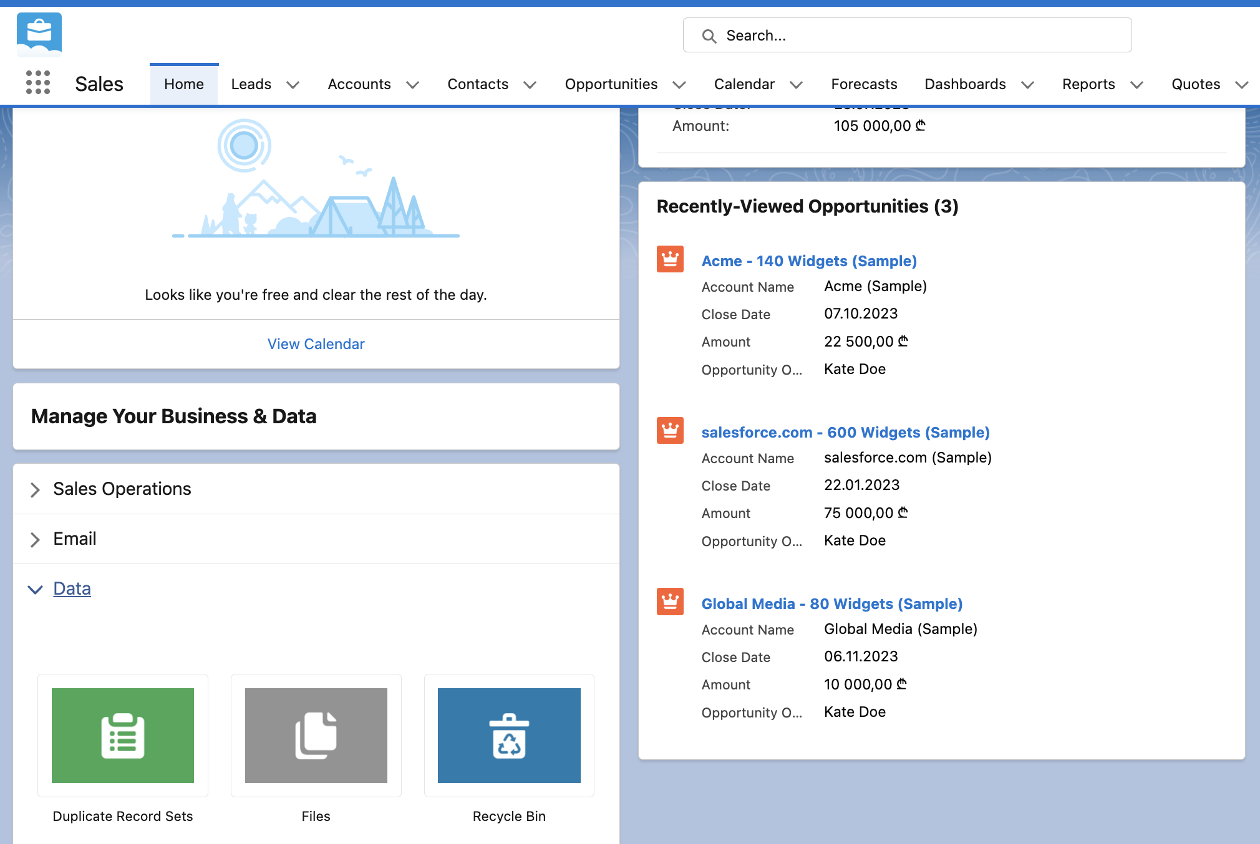Viewport: 1260px width, 844px height.
Task: Open salesforce.com - 600 Widgets (Sample) opportunity
Action: [x=846, y=433]
